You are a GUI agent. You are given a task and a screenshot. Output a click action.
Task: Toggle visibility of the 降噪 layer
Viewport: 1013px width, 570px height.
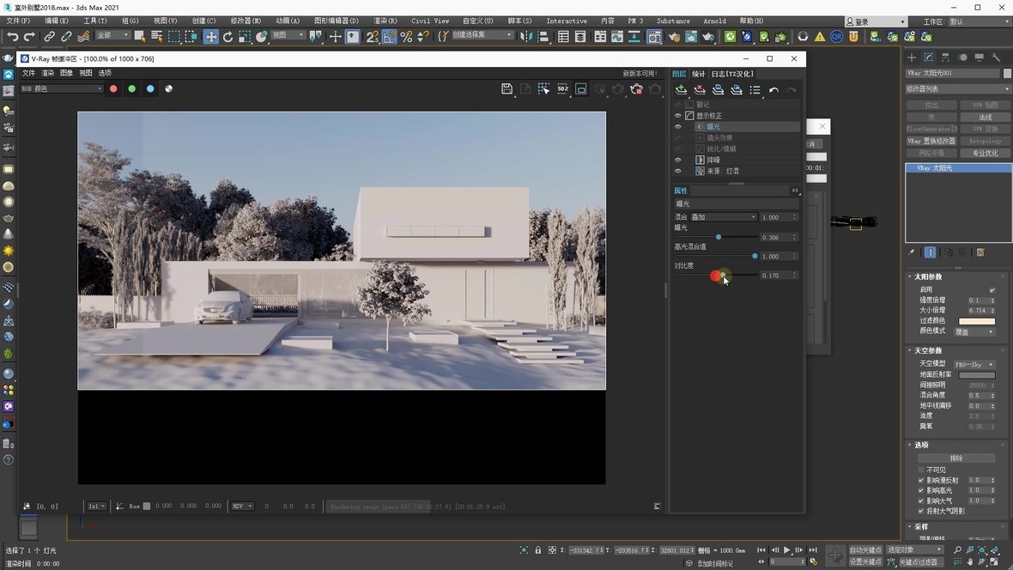[677, 161]
